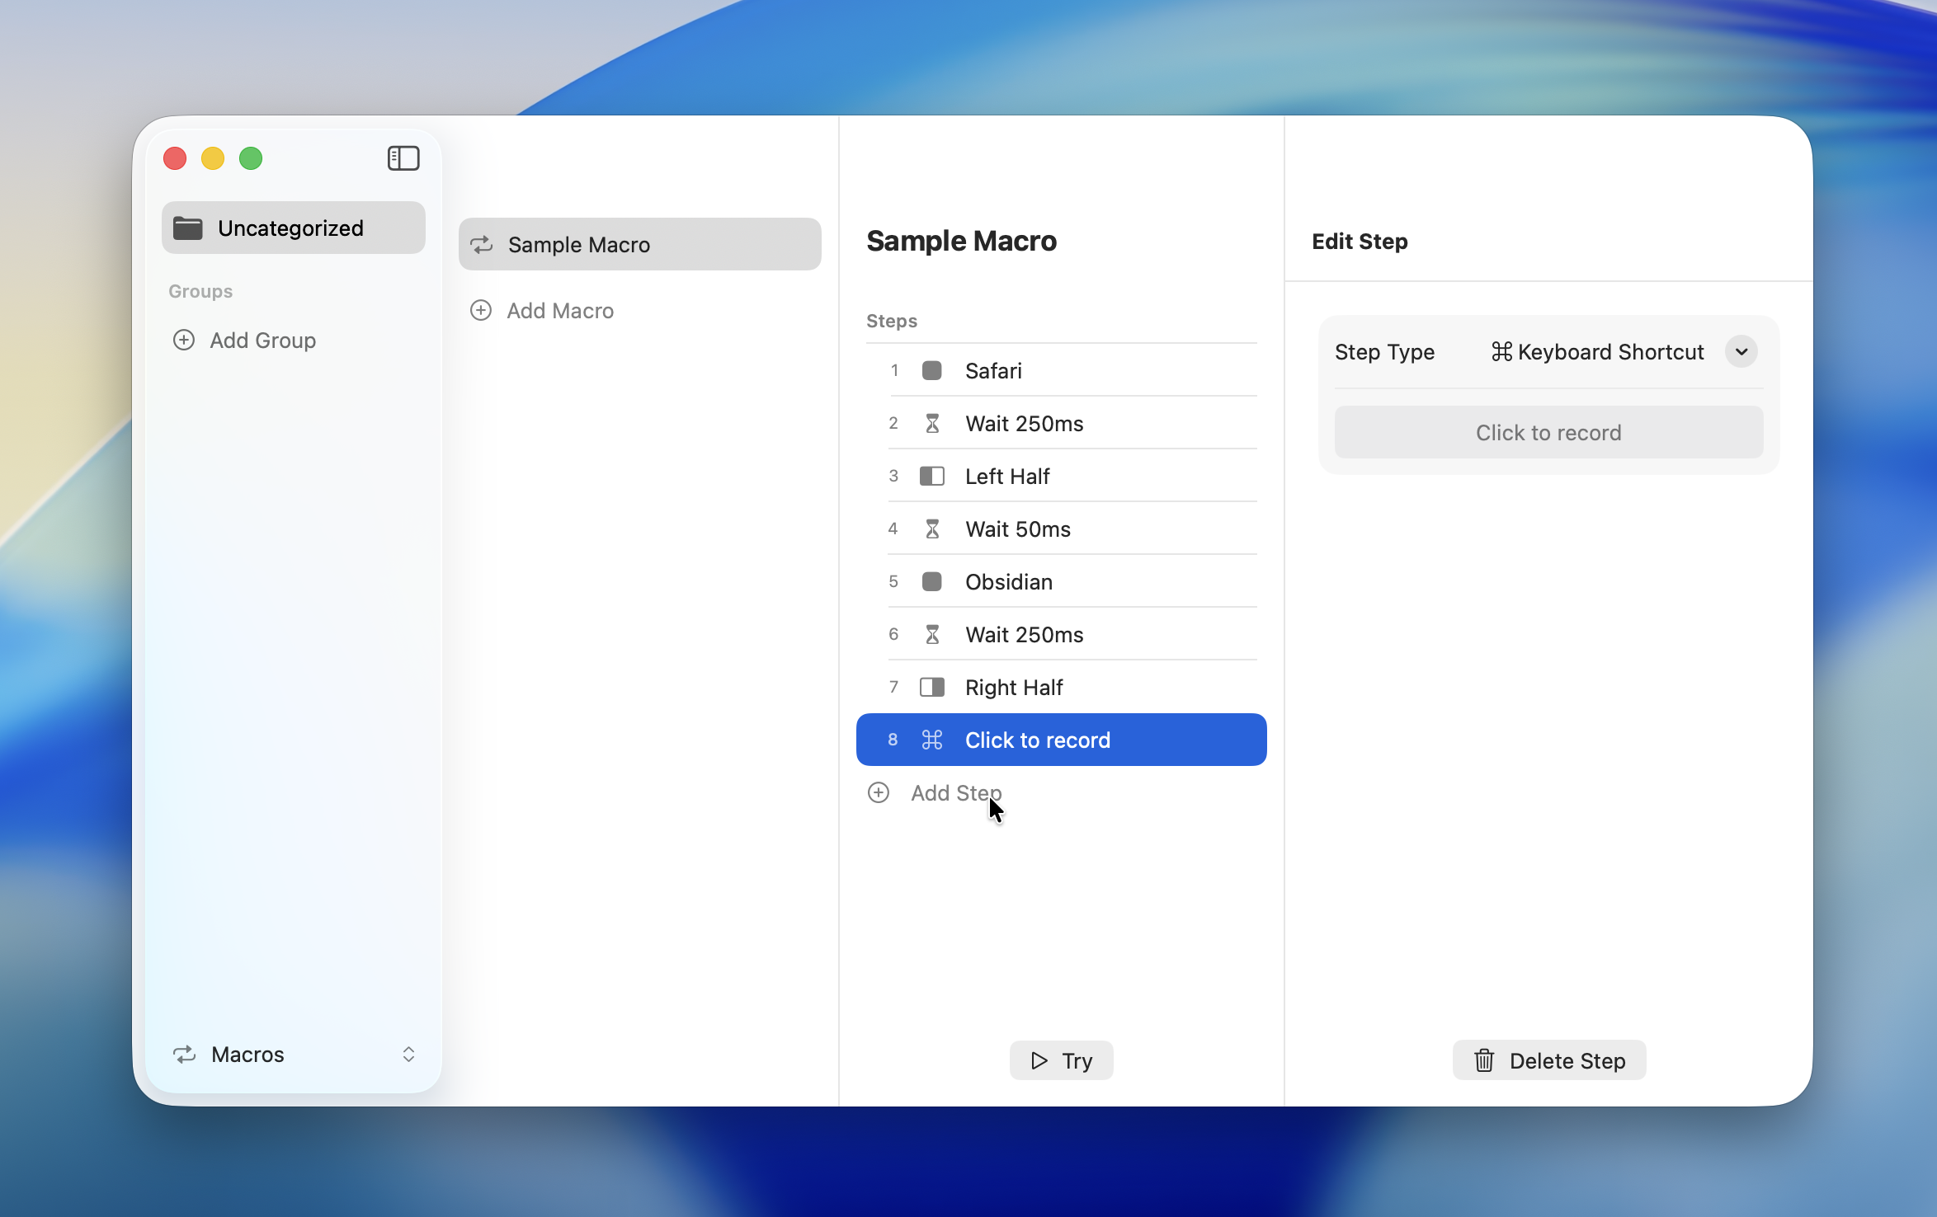Open the Step Type dropdown chevron
The image size is (1937, 1217).
[1741, 352]
